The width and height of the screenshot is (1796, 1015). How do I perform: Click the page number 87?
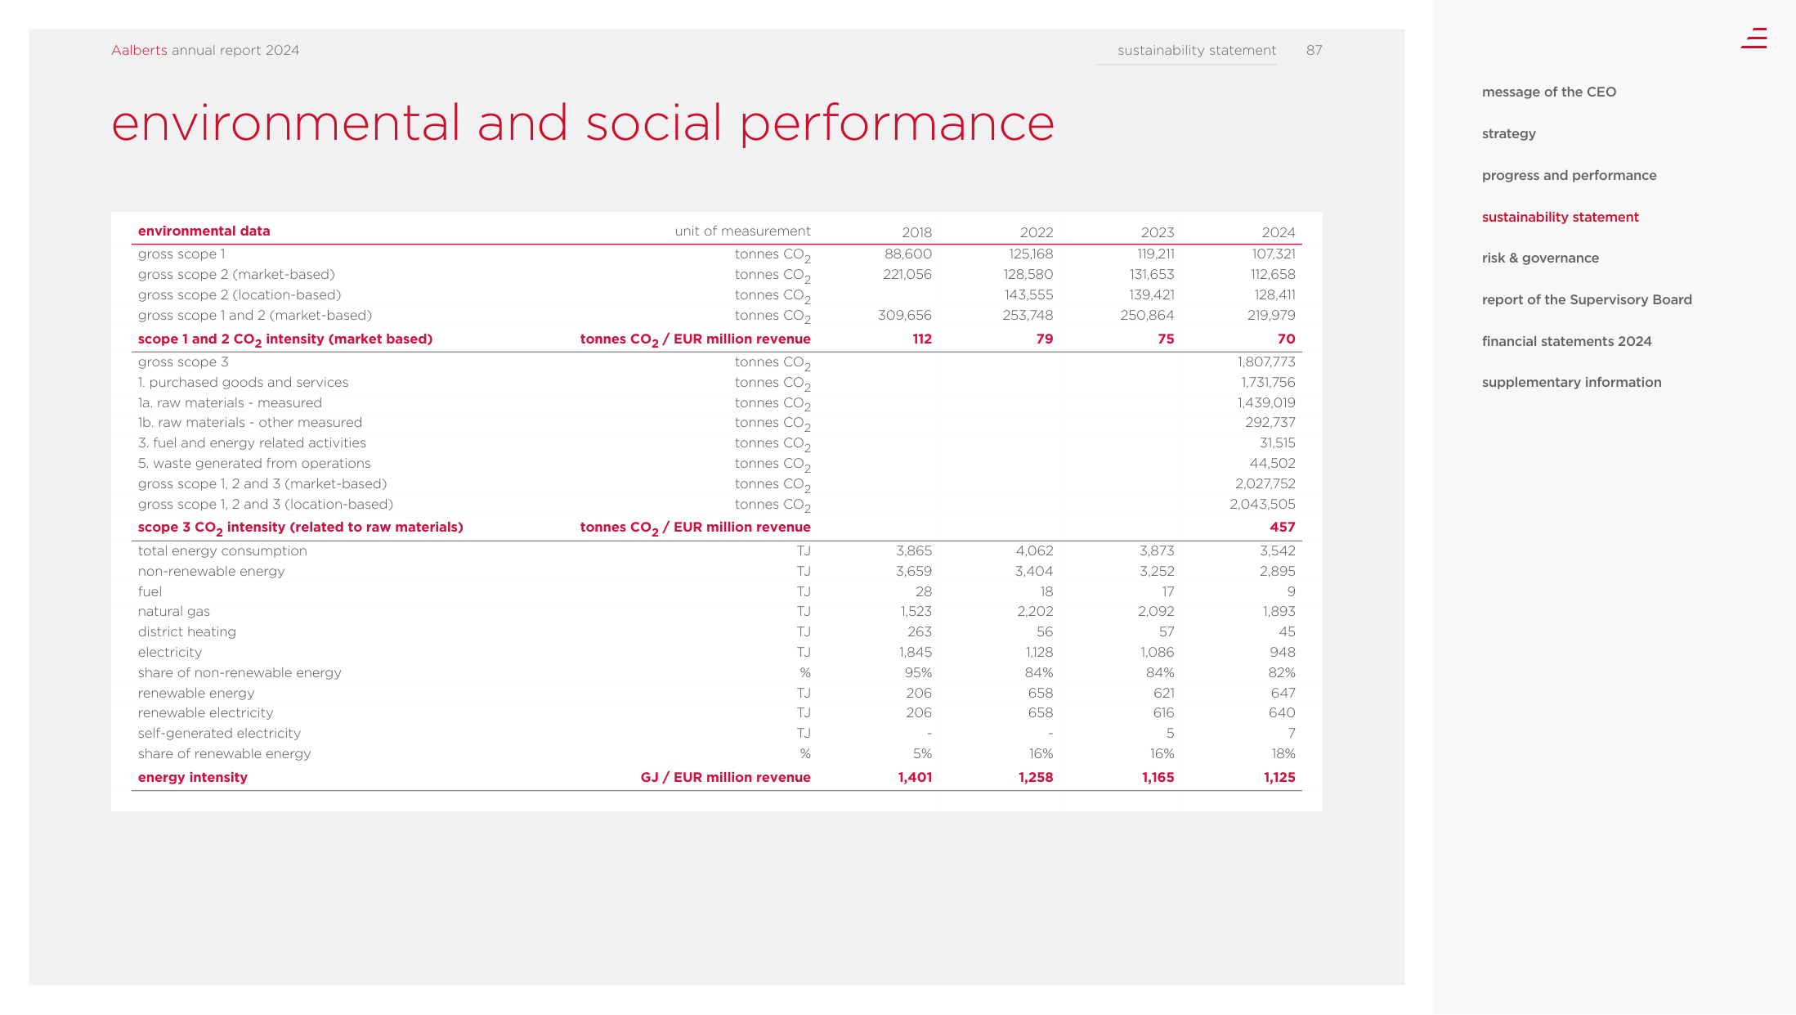(x=1314, y=50)
